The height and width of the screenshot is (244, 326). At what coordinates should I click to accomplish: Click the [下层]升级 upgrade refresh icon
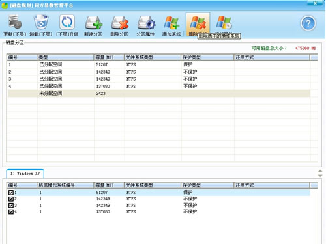coord(67,22)
